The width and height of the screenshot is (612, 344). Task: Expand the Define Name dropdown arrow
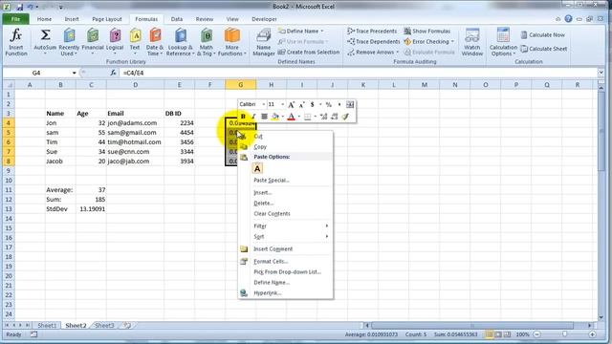tap(322, 32)
